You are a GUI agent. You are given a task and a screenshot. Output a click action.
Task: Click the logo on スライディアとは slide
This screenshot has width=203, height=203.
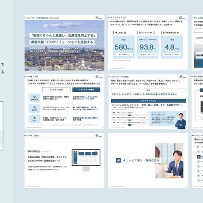click(x=182, y=17)
